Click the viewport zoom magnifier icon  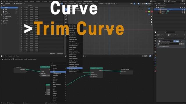(x=151, y=17)
